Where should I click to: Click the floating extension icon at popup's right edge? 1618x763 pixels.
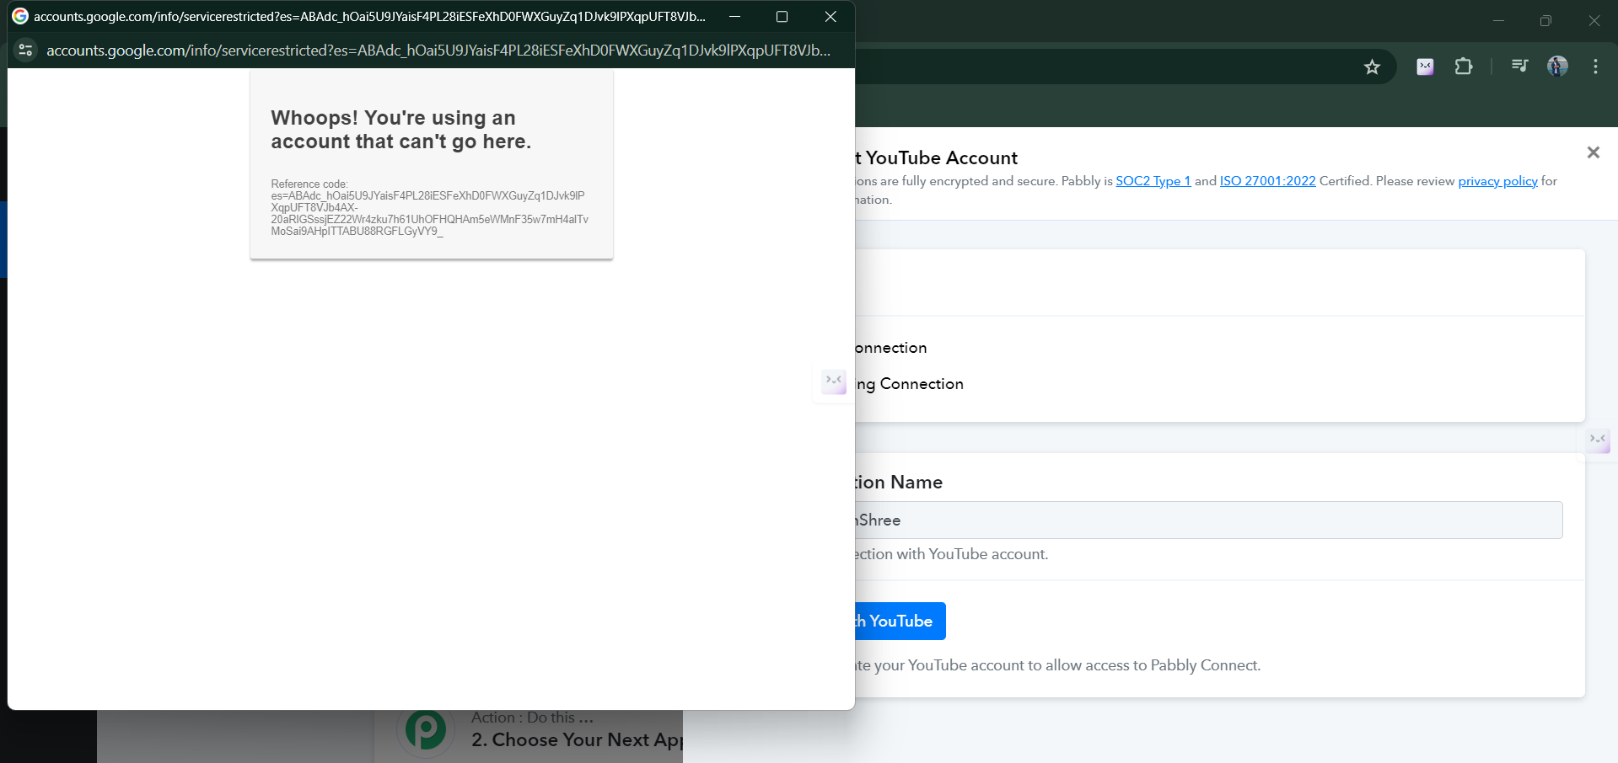click(834, 381)
